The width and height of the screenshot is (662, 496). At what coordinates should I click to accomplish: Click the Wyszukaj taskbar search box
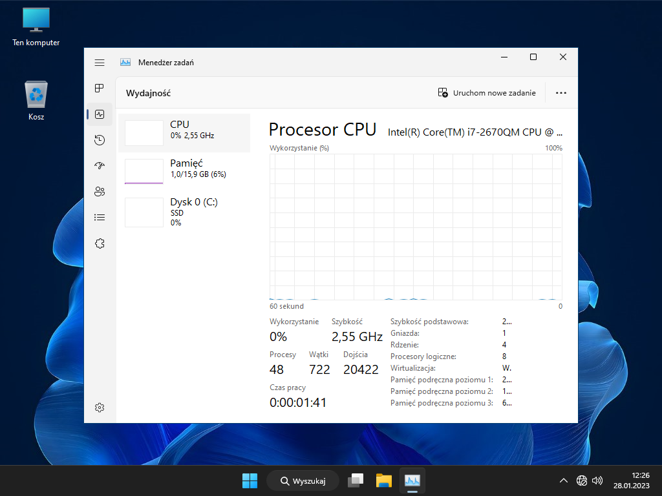point(303,480)
